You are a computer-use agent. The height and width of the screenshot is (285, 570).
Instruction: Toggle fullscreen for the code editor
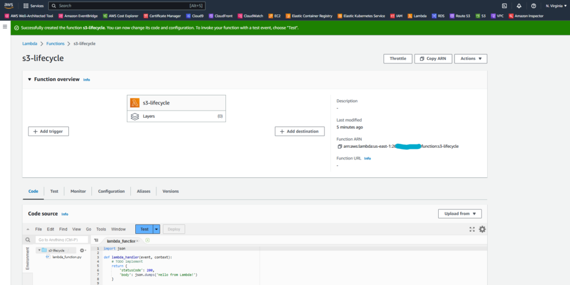[x=472, y=229]
